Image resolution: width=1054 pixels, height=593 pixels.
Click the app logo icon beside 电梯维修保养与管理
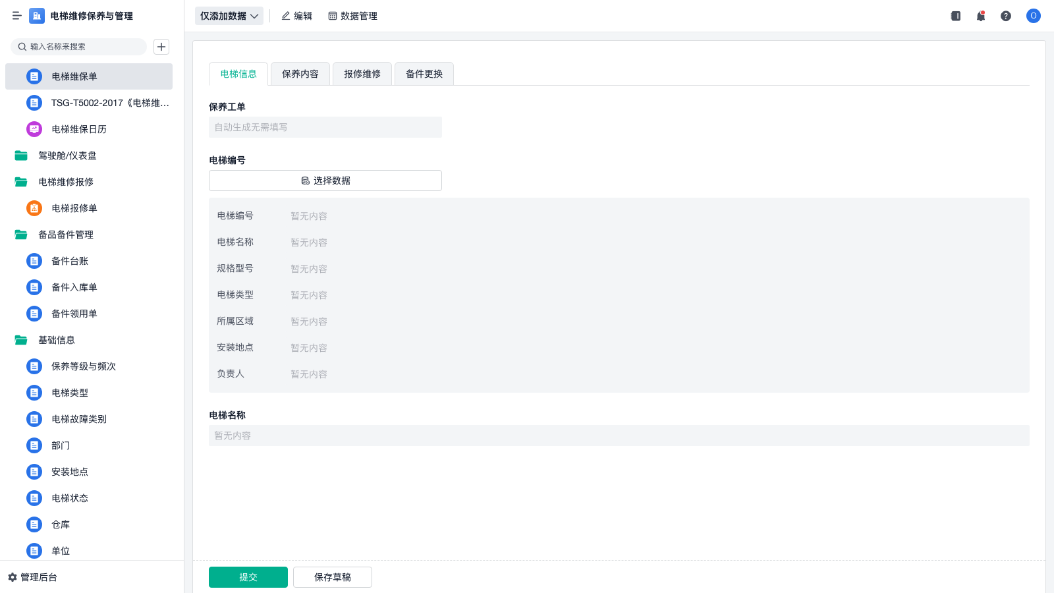[37, 16]
